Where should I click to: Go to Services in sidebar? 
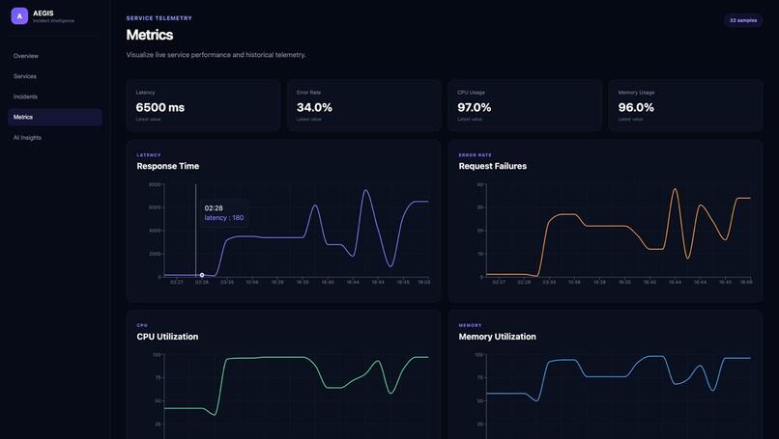click(x=25, y=76)
